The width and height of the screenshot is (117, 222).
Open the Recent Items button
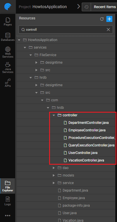click(105, 7)
